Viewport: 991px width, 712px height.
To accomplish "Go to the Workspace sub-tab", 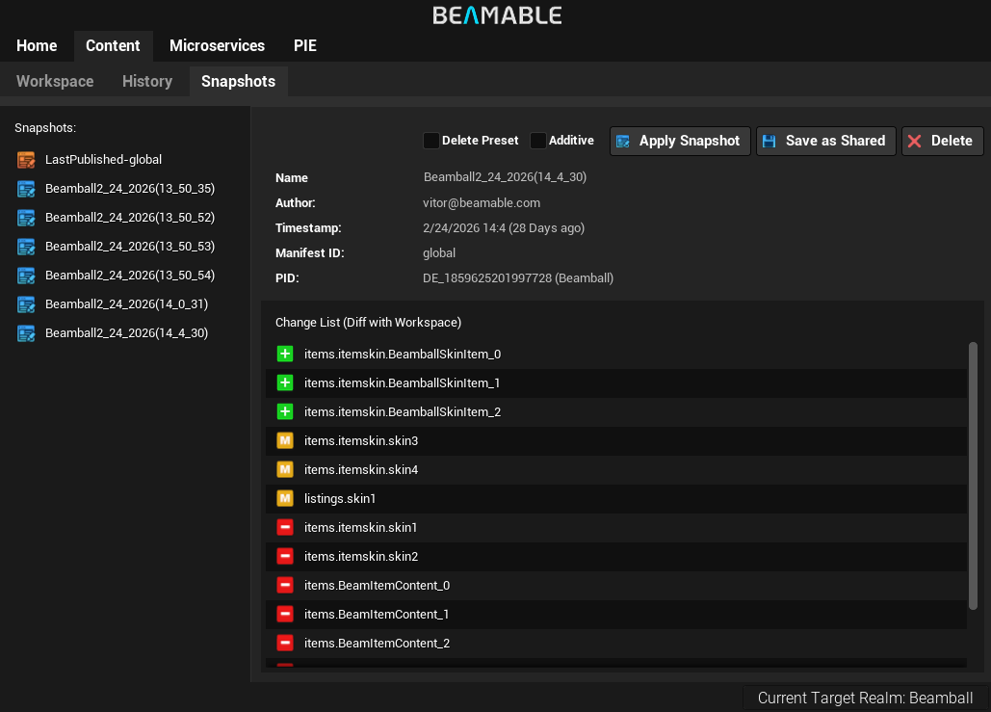I will click(x=55, y=82).
